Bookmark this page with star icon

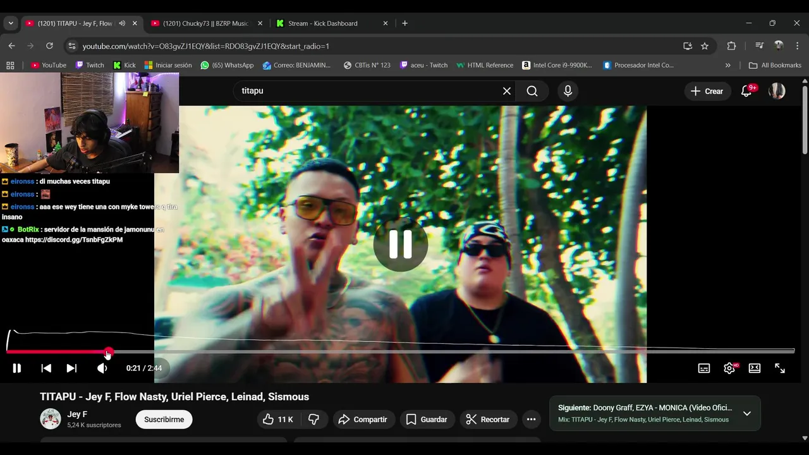pos(705,46)
